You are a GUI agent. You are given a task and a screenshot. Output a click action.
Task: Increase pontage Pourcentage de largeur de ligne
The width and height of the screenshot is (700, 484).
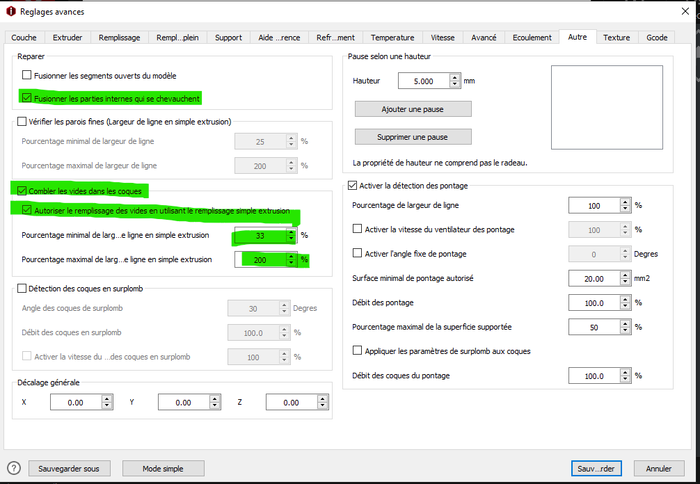coord(625,202)
